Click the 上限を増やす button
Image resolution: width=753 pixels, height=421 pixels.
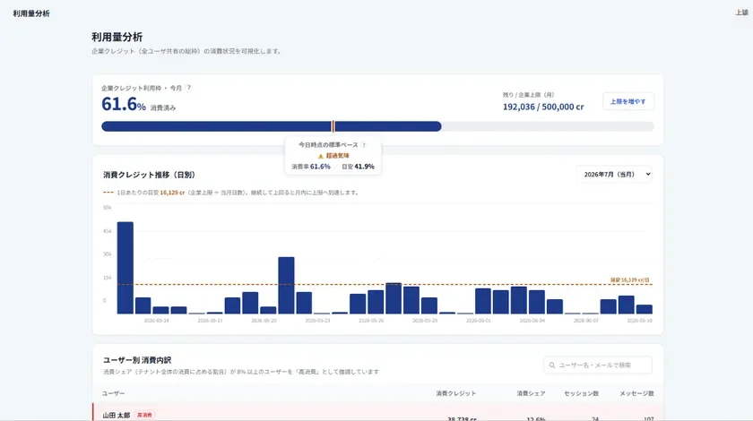[627, 101]
